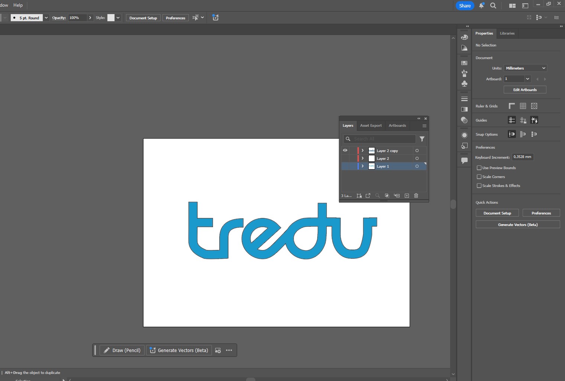Click the notifications bell icon
The height and width of the screenshot is (381, 565).
point(481,6)
